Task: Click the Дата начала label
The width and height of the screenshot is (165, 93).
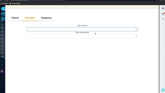Action: click(x=82, y=25)
